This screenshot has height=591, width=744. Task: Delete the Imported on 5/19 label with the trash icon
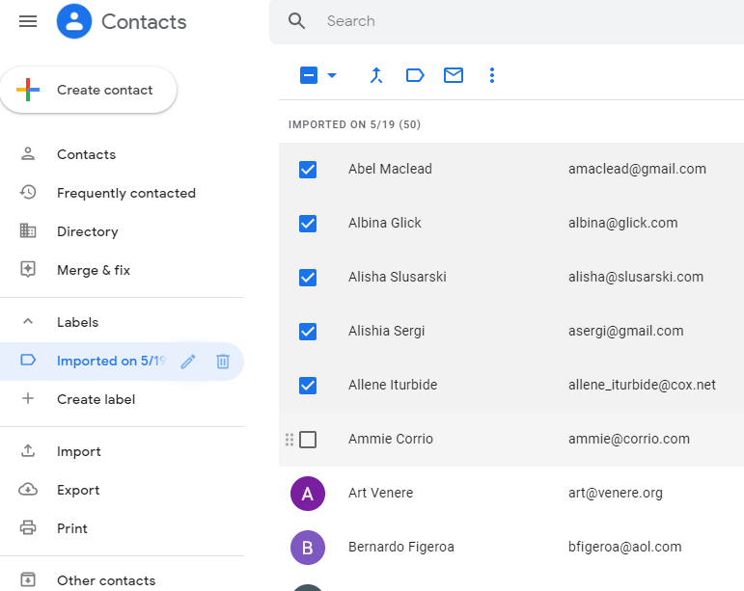tap(223, 362)
